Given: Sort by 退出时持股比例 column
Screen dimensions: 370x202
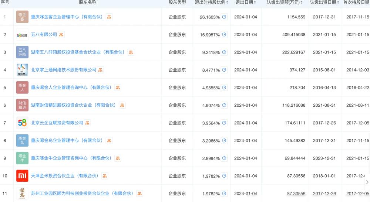Looking at the screenshot, I should coord(227,2).
